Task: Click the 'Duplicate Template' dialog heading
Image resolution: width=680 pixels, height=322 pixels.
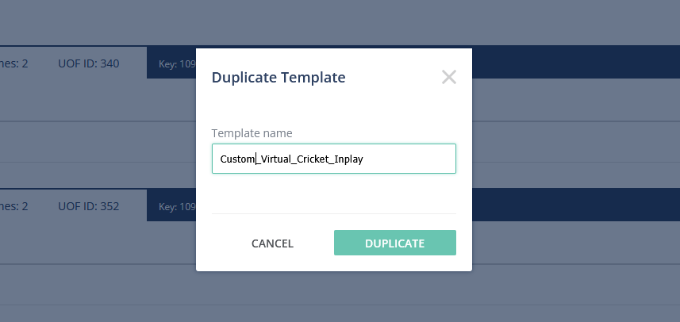Action: tap(278, 78)
